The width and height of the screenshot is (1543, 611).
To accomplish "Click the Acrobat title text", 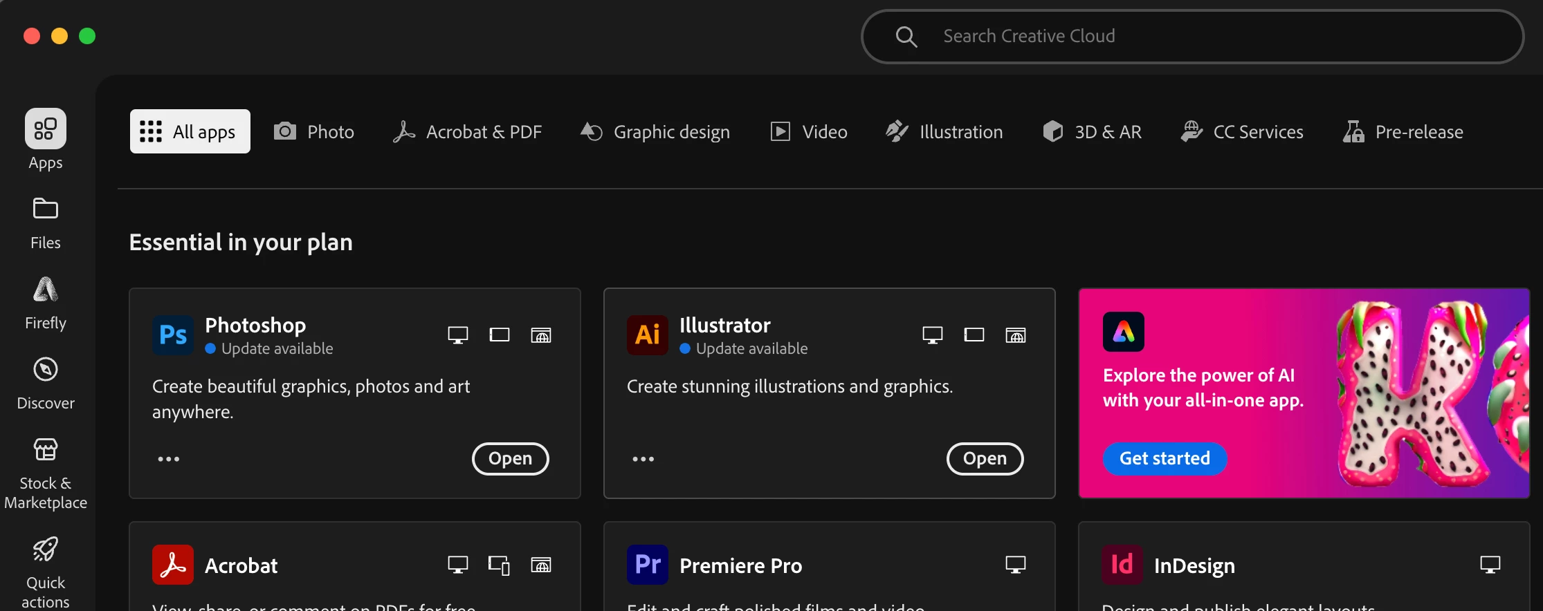I will click(241, 565).
